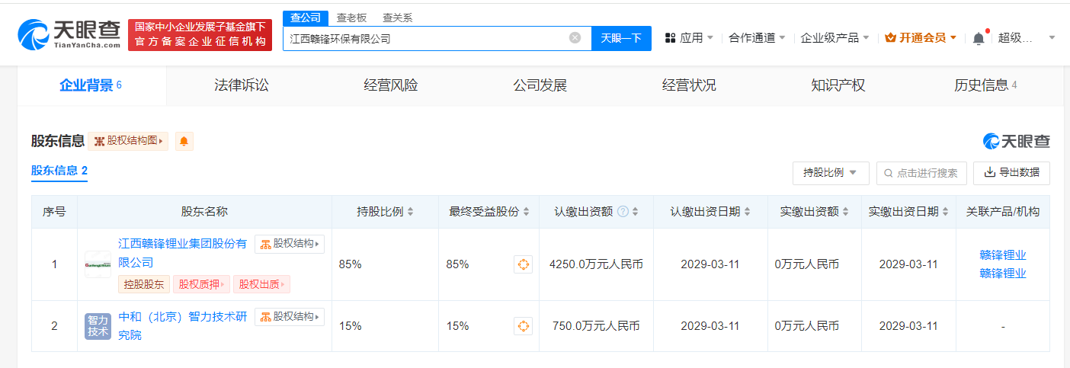
Task: Click the 点击进行搜索 shareholder search field
Action: click(x=926, y=173)
